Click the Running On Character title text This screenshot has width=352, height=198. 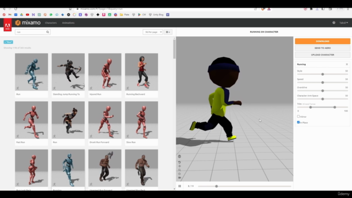pos(264,32)
